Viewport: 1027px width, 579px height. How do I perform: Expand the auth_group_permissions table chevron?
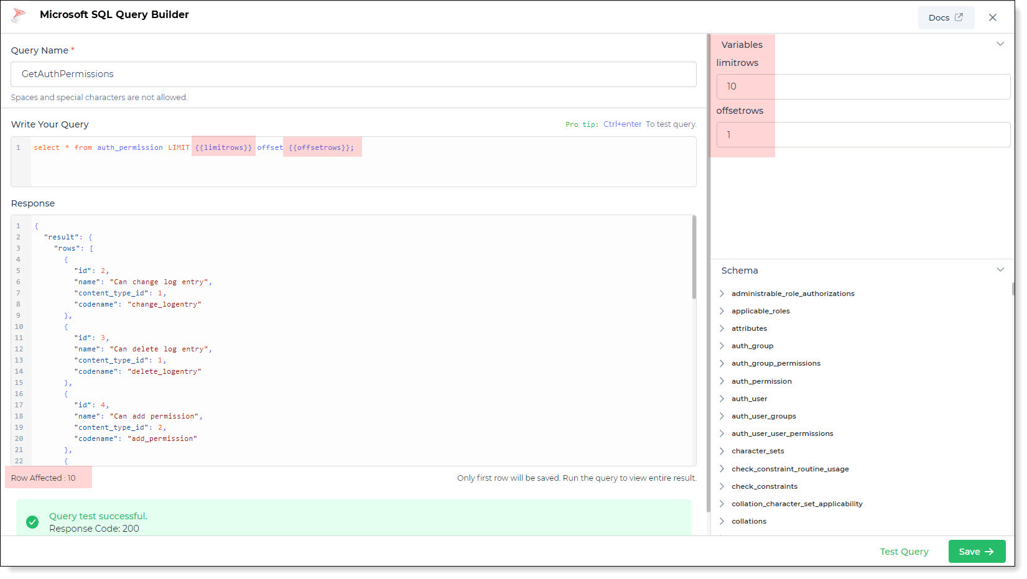[x=722, y=363]
